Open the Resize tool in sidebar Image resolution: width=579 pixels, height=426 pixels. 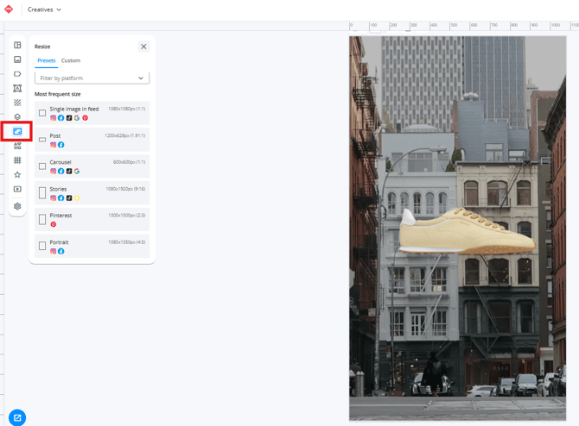(x=17, y=132)
